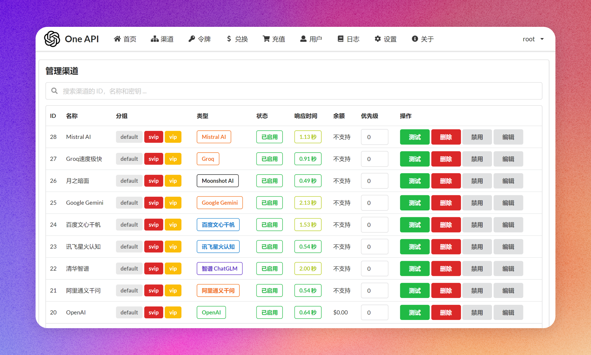Sort by the 优先级 column header

point(369,116)
